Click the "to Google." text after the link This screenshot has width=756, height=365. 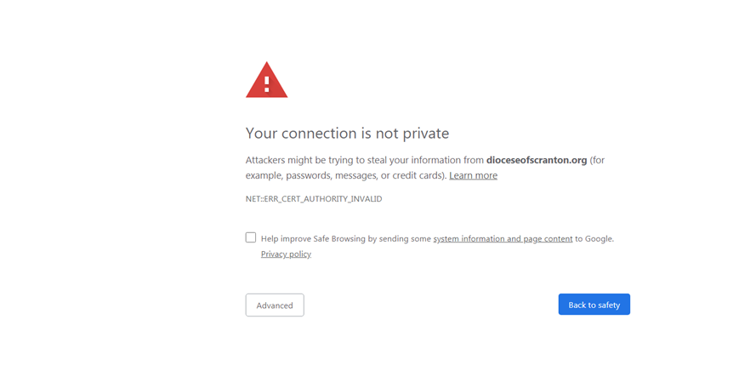point(594,239)
